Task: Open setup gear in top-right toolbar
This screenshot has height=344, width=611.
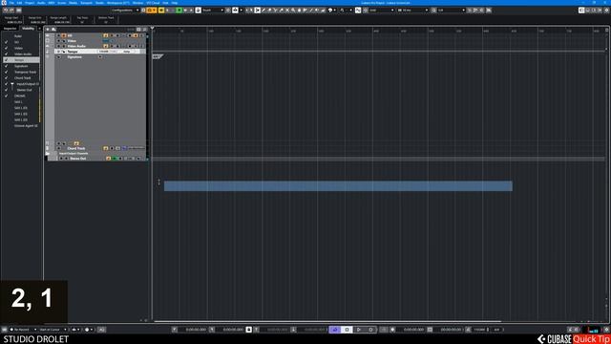Action: (x=607, y=11)
